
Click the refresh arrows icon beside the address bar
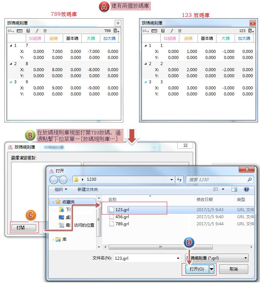pos(180,180)
